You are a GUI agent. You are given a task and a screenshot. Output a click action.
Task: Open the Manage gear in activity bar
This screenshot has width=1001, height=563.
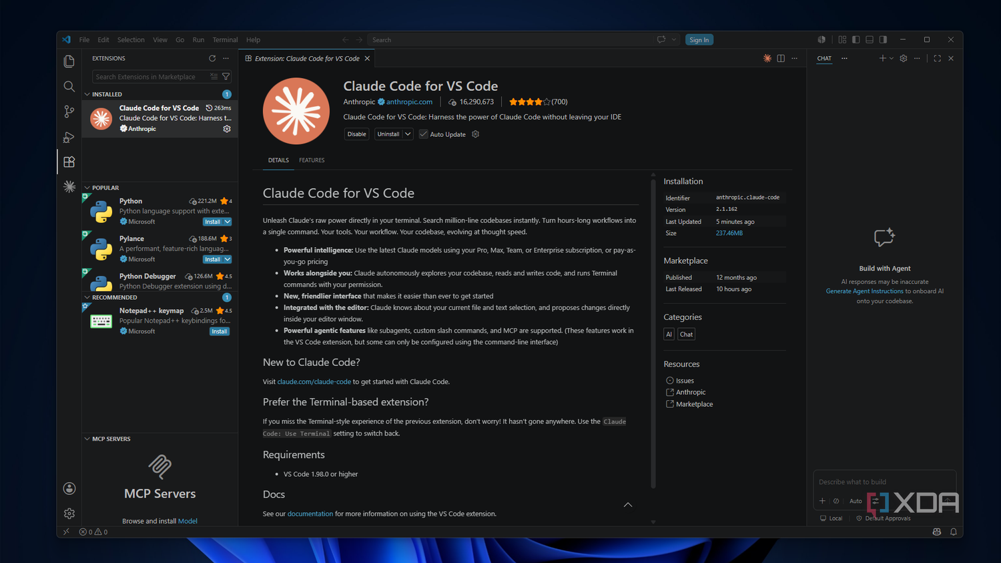pyautogui.click(x=69, y=514)
